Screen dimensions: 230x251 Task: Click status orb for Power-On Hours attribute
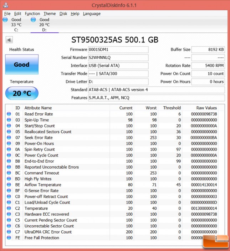click(x=9, y=143)
